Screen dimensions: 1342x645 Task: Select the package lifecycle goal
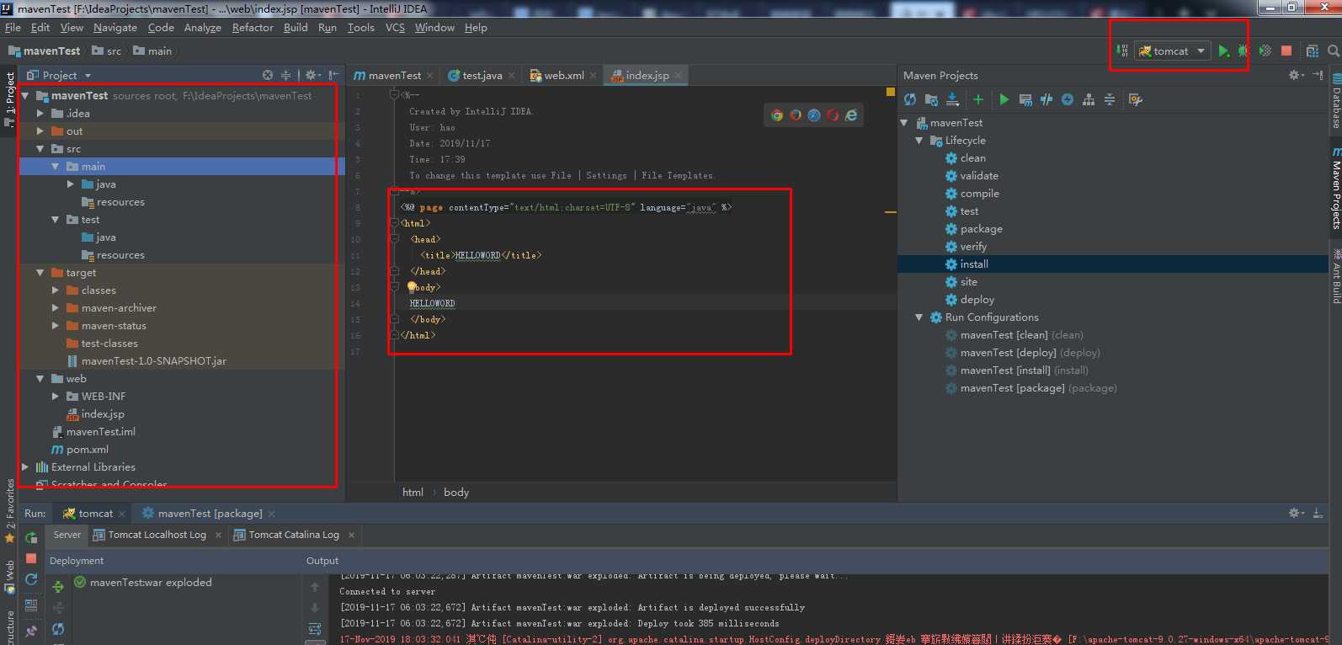pos(981,229)
